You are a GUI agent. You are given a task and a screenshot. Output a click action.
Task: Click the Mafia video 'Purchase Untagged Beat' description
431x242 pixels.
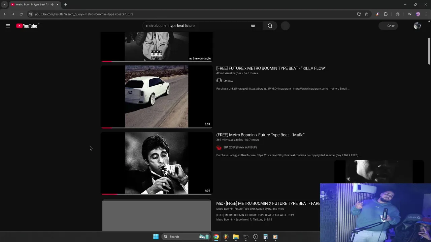[288, 155]
